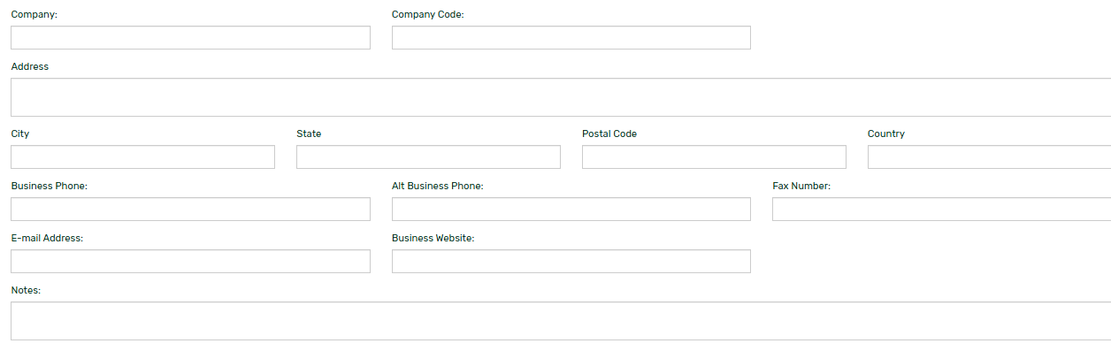
Task: Select the Business Phone field
Action: 190,209
